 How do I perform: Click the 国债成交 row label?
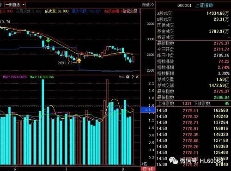point(165,25)
